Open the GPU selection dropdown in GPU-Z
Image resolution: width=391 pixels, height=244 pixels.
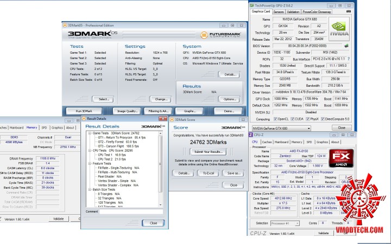point(281,128)
